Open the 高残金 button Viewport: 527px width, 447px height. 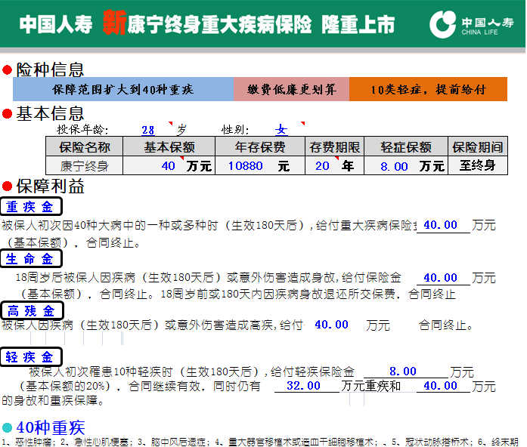point(32,311)
